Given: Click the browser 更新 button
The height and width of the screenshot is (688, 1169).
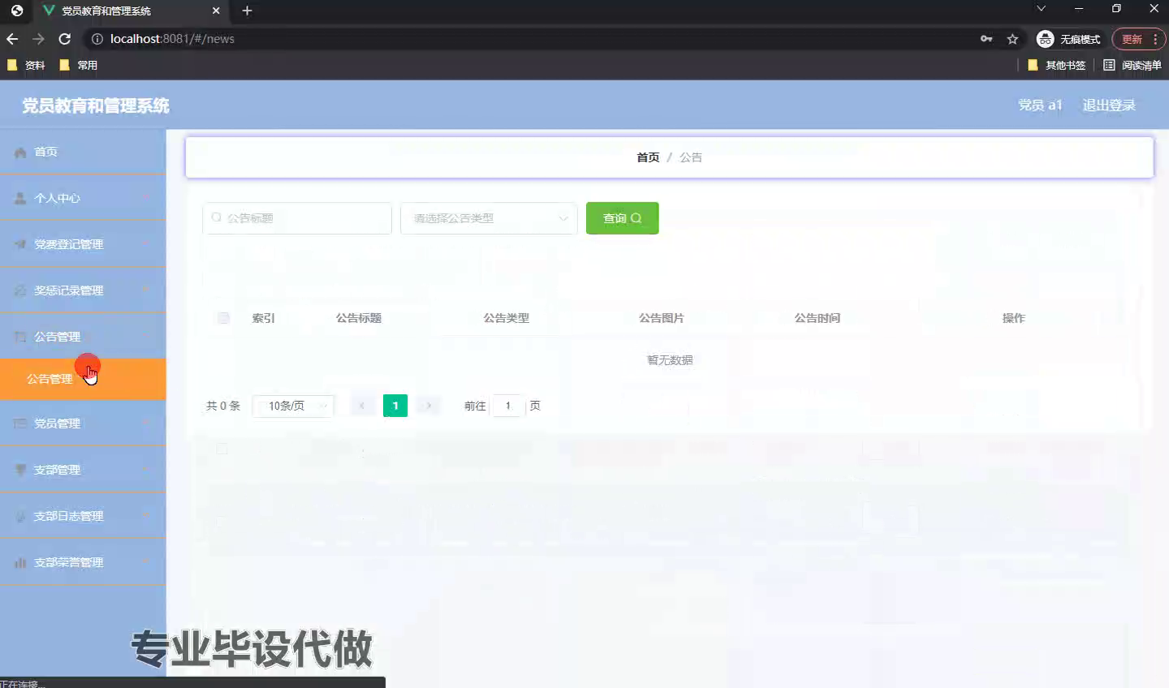Looking at the screenshot, I should point(1138,39).
